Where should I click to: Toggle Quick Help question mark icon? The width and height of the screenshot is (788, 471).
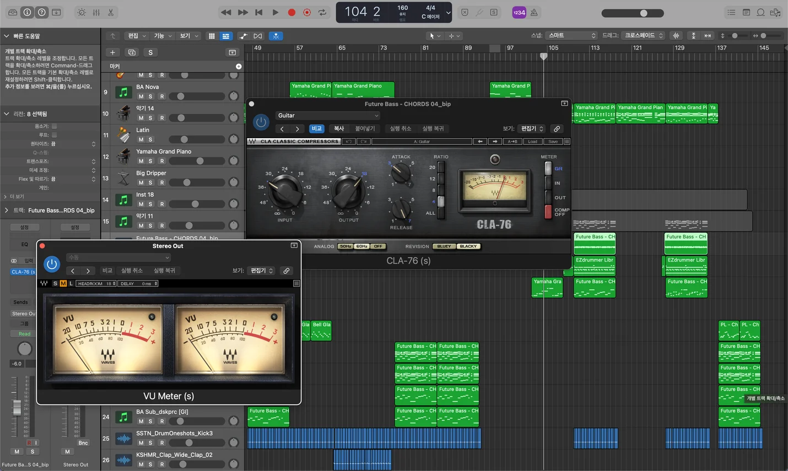pos(42,12)
